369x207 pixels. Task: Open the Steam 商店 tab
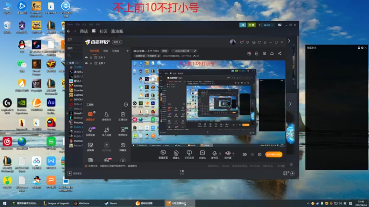tap(84, 31)
